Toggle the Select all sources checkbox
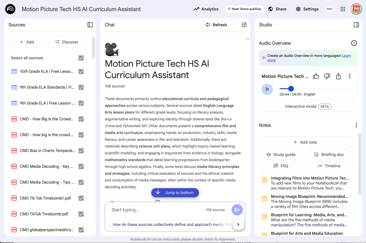The image size is (366, 243). point(81,58)
